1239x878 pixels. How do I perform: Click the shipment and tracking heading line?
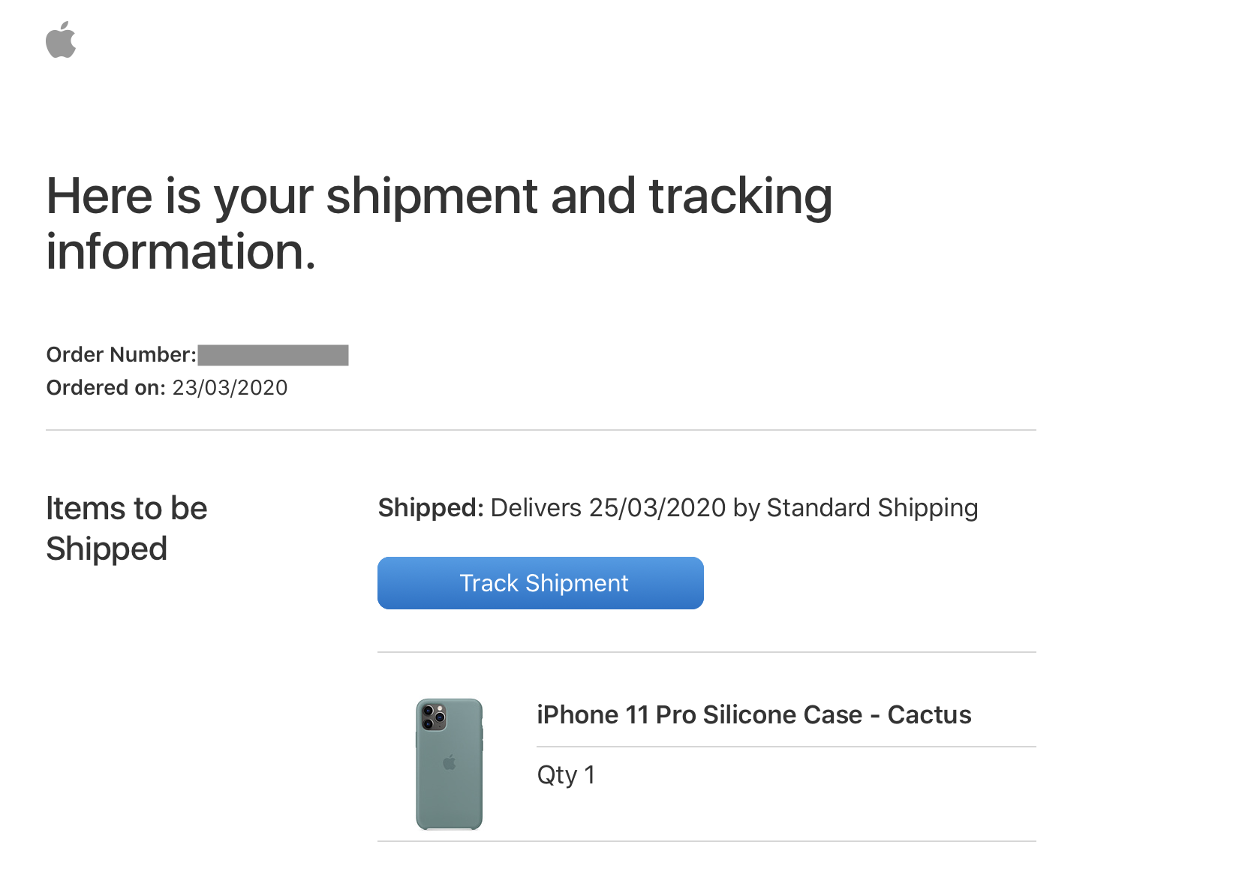click(439, 197)
